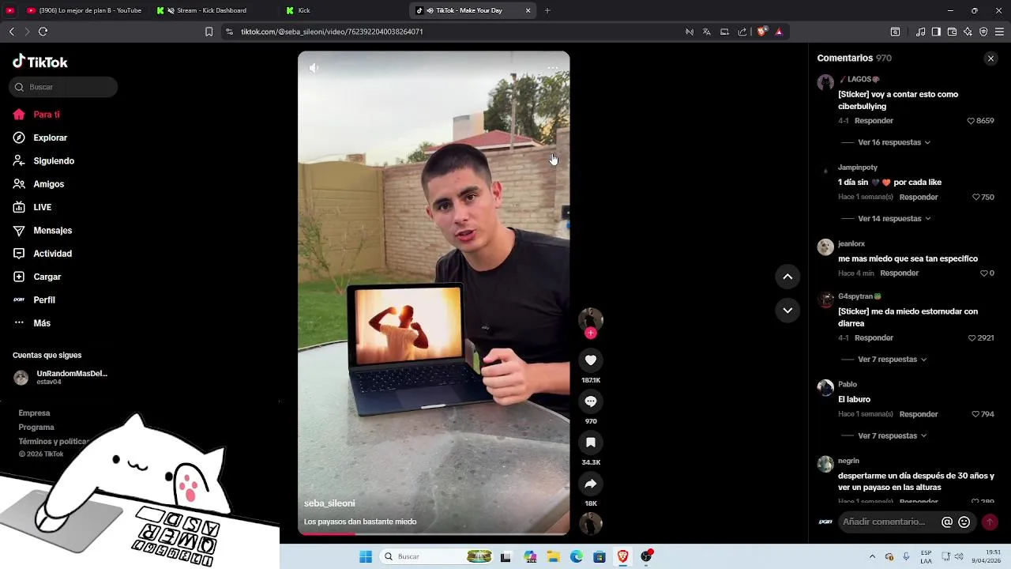Go to the next video with down arrow
The width and height of the screenshot is (1011, 569).
(x=787, y=311)
